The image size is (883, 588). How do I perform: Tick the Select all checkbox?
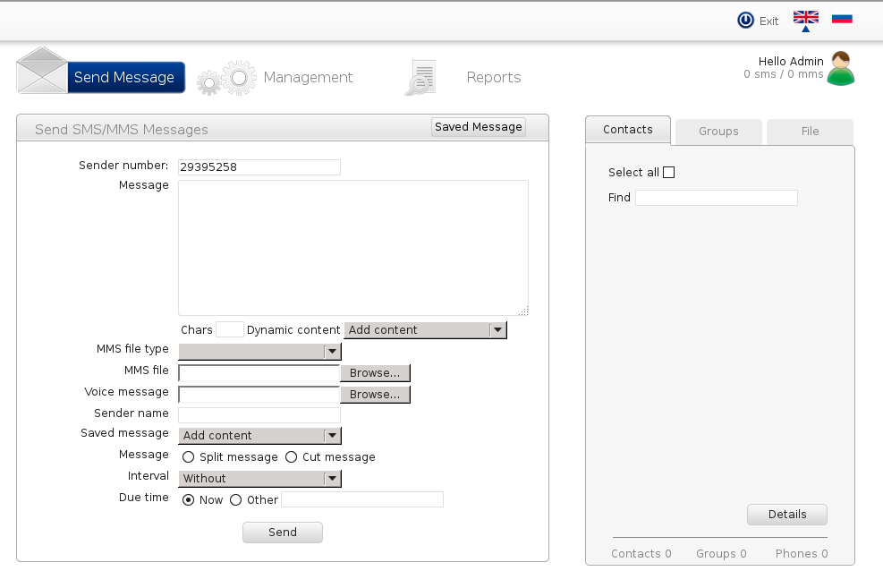(x=668, y=173)
